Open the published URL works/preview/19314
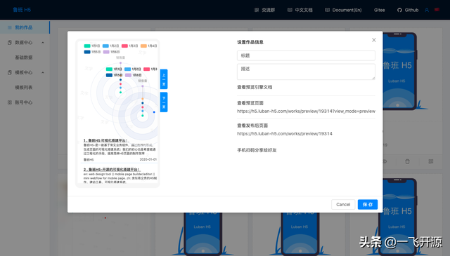This screenshot has height=256, width=450. [x=285, y=133]
